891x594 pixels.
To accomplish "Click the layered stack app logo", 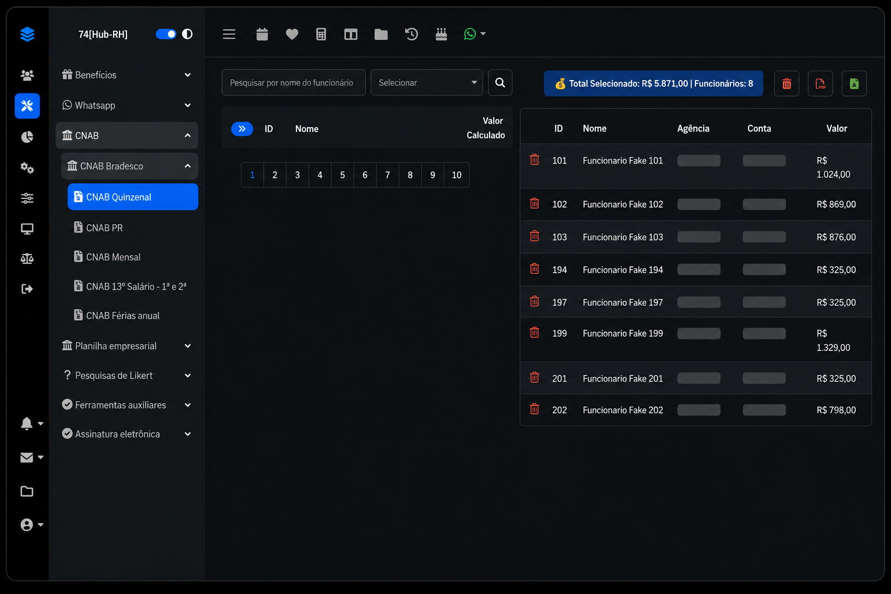I will (27, 34).
